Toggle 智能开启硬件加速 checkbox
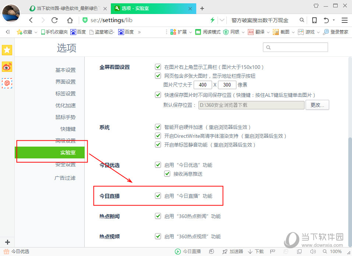352x256 pixels. (x=158, y=127)
